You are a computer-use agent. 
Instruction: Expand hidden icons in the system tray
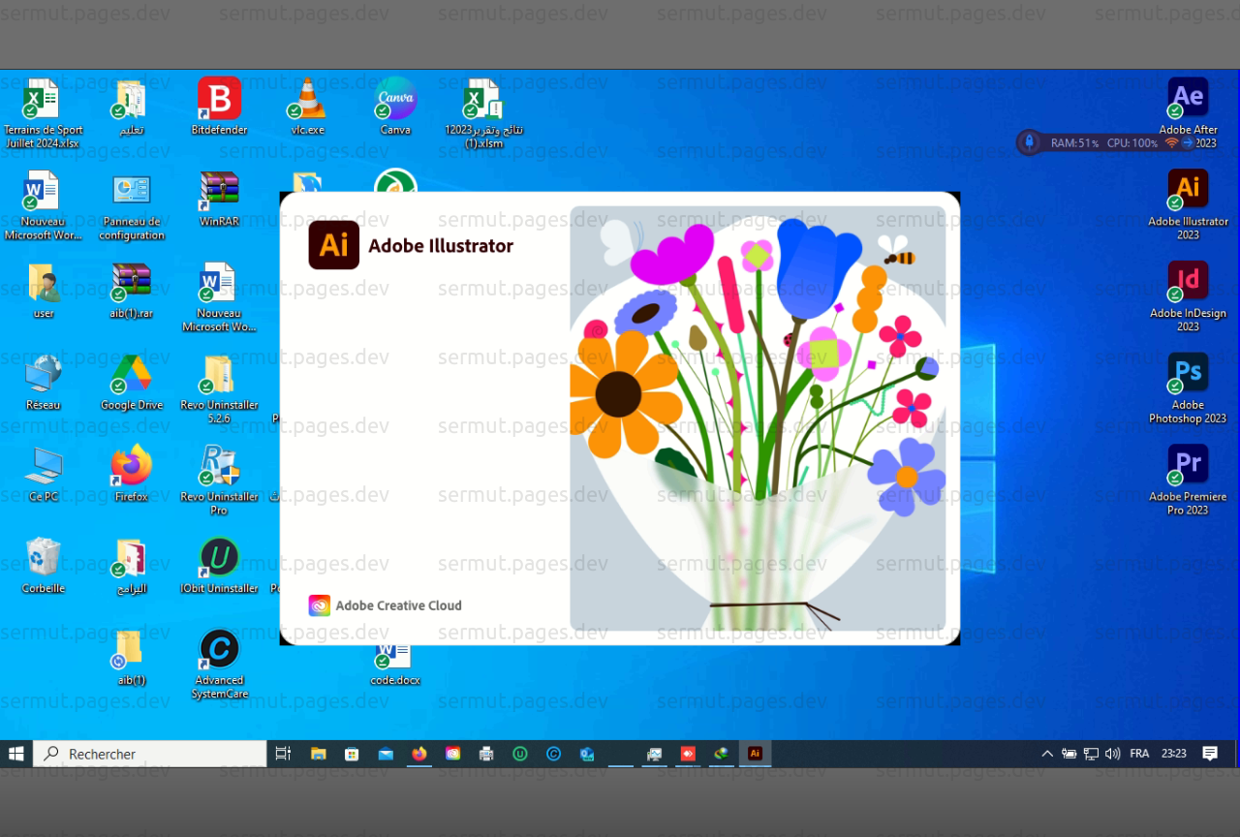tap(1047, 753)
